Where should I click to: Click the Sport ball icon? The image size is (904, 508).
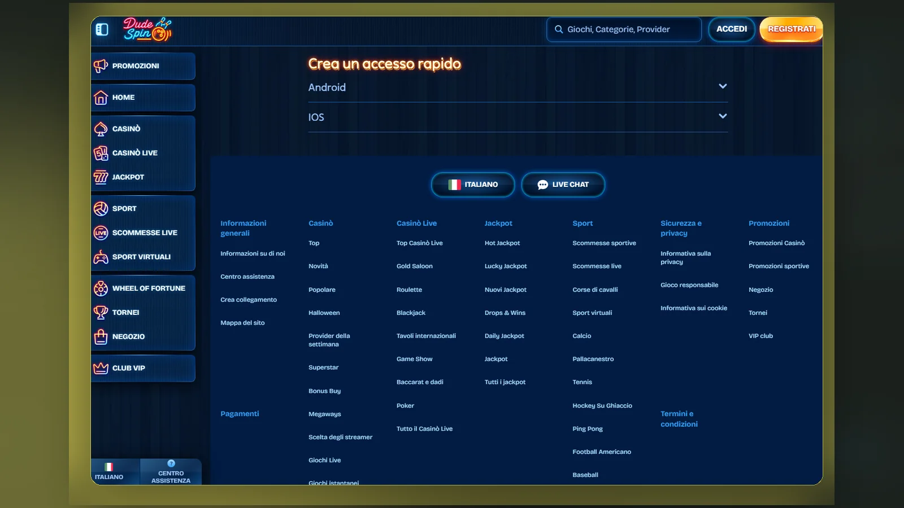point(101,209)
